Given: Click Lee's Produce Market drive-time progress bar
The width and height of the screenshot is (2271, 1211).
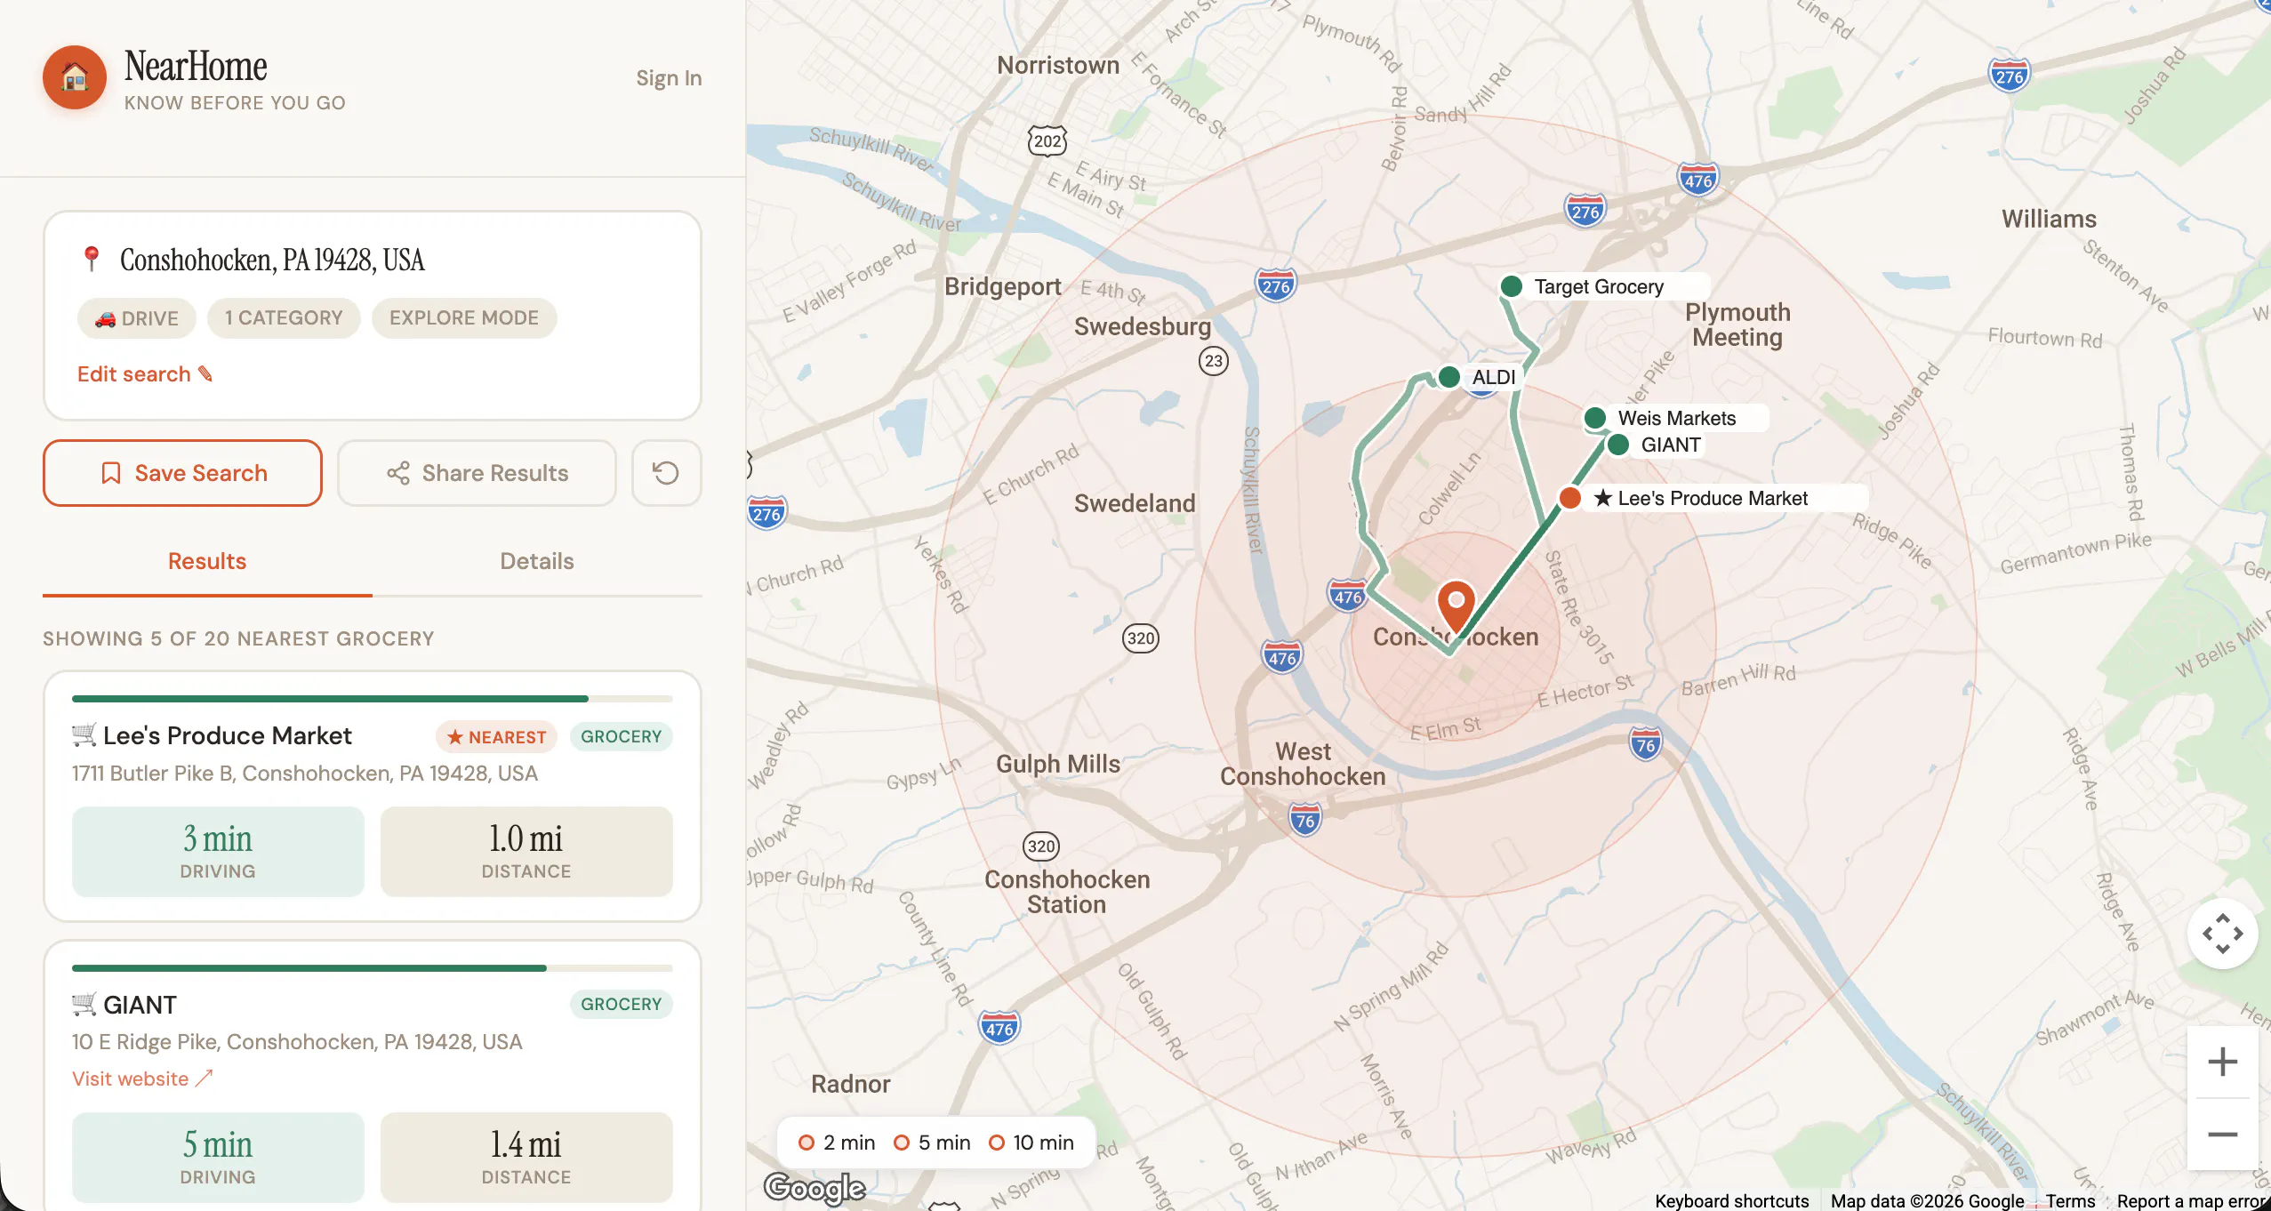Looking at the screenshot, I should [373, 699].
